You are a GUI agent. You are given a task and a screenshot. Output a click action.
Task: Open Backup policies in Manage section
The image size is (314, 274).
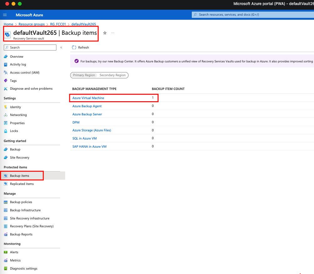click(21, 202)
